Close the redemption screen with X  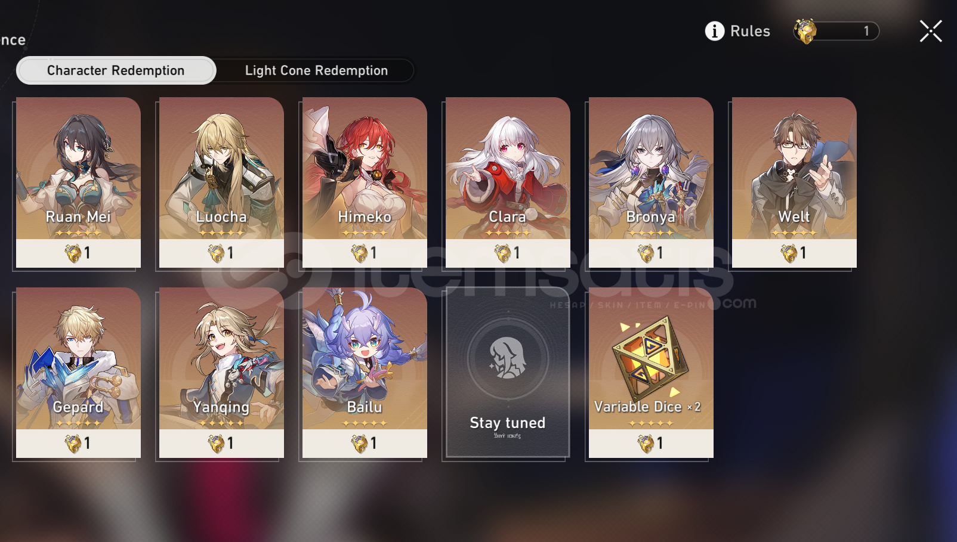pyautogui.click(x=931, y=31)
